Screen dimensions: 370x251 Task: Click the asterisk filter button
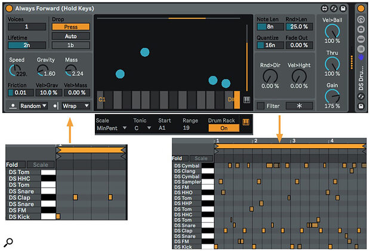tap(299, 106)
